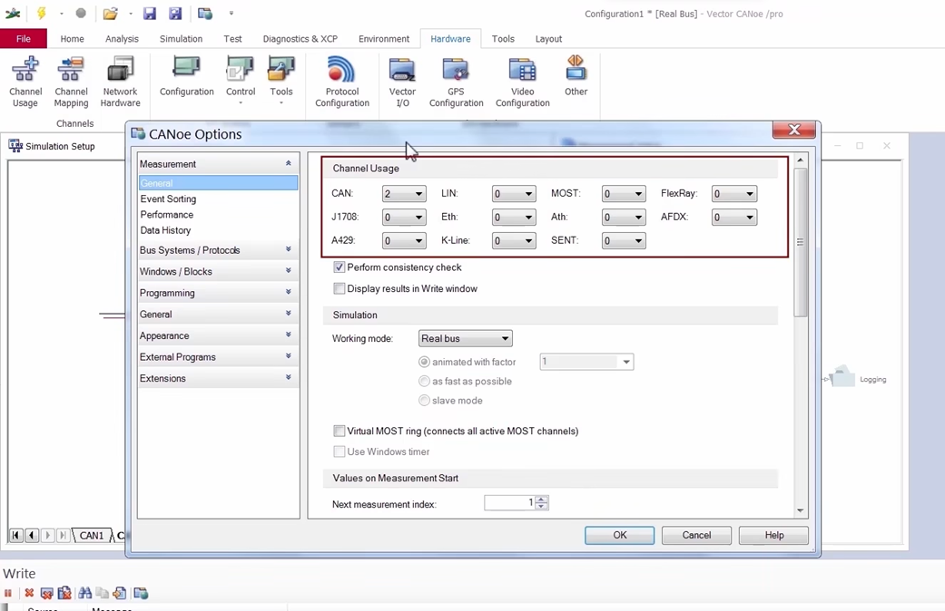Click the Cancel button
This screenshot has height=611, width=945.
click(x=696, y=535)
